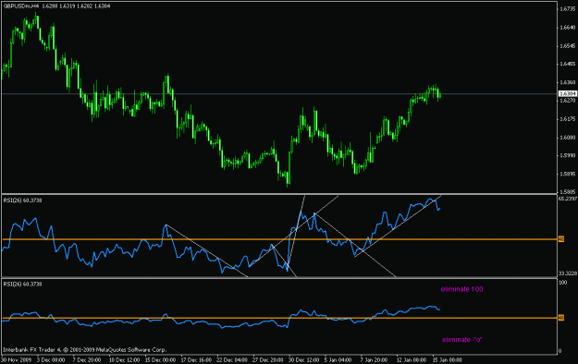This screenshot has height=364, width=578.
Task: Click the 30 Nov 2009 date label
Action: 16,359
